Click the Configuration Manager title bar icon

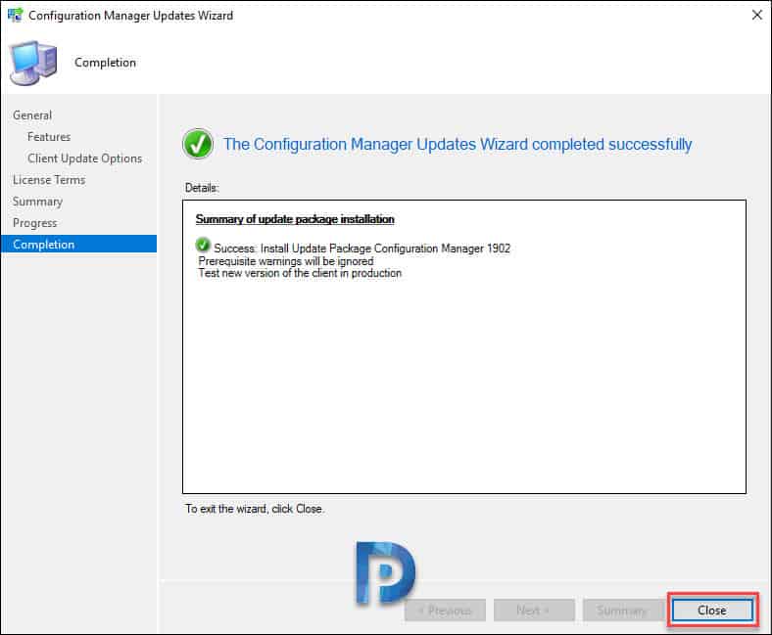pos(16,16)
